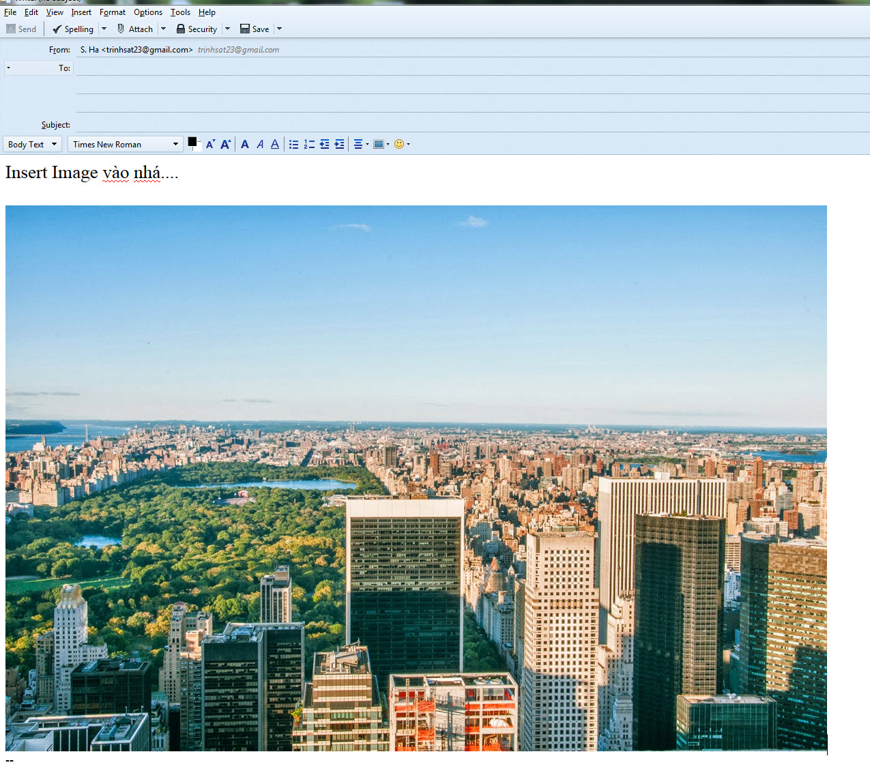Screen dimensions: 870x767
Task: Toggle underline formatting
Action: 275,144
